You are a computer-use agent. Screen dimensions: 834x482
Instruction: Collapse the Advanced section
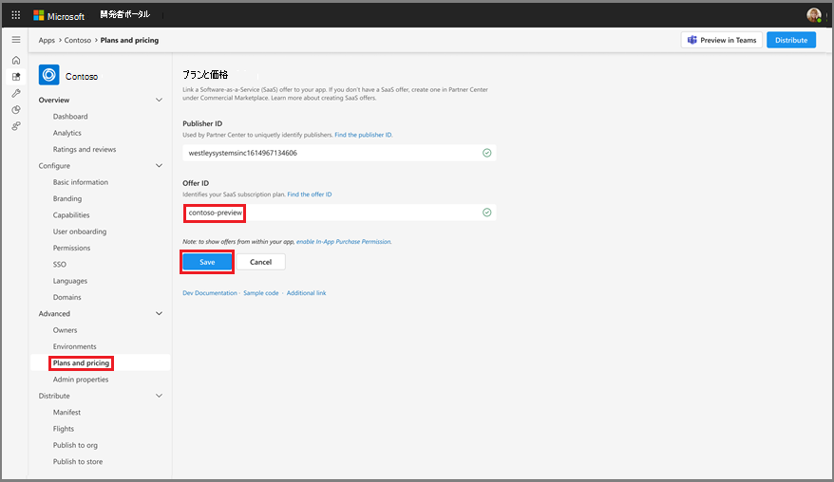click(159, 313)
